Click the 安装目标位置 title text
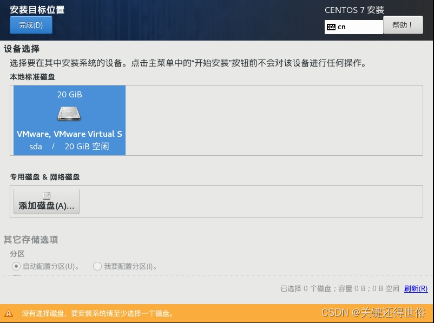Screen dimensions: 434x323 tap(37, 10)
